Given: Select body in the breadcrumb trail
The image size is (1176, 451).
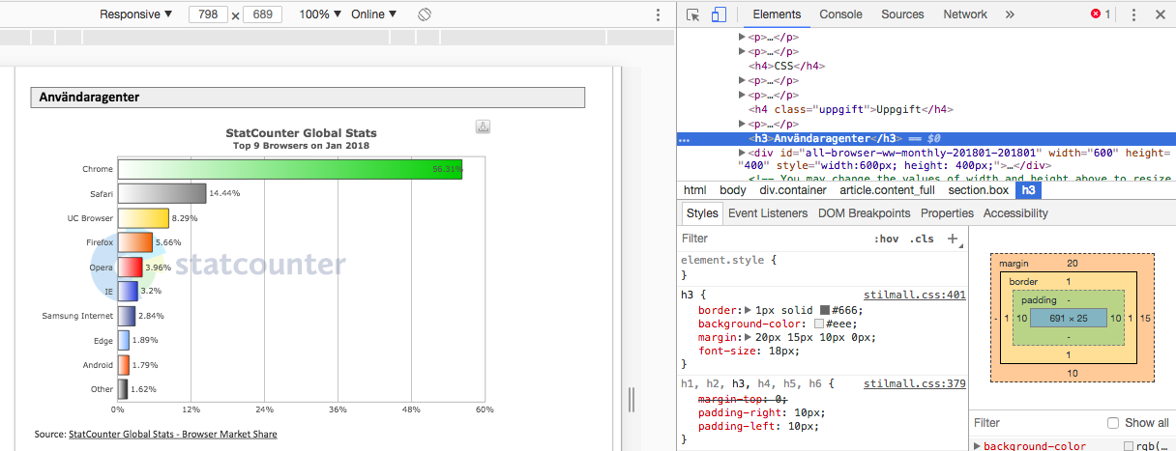Looking at the screenshot, I should (732, 190).
